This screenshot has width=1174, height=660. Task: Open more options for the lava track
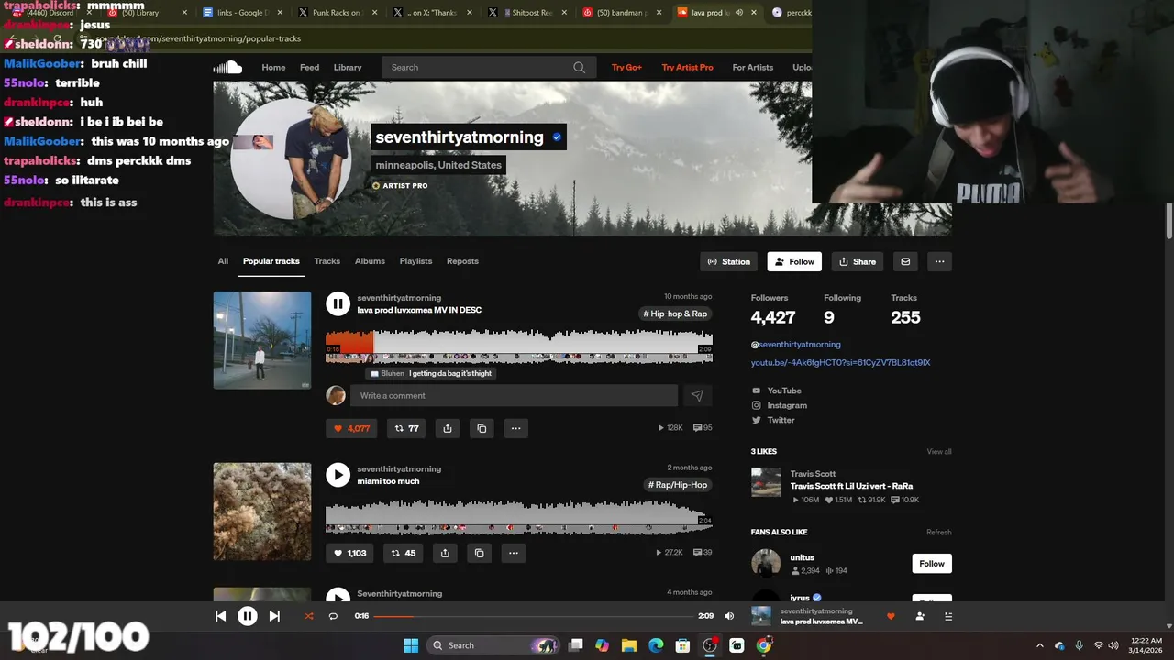(515, 428)
